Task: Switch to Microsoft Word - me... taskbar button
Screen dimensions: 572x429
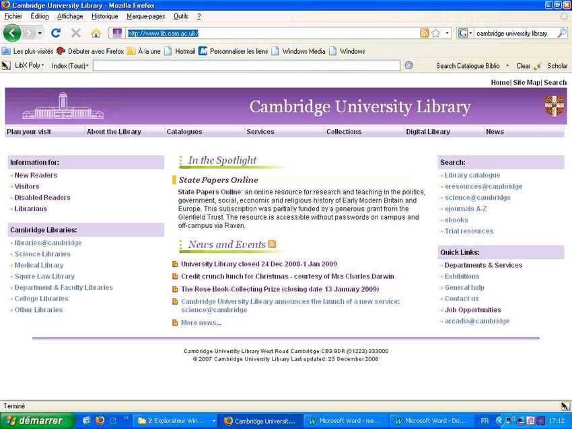Action: [x=345, y=421]
